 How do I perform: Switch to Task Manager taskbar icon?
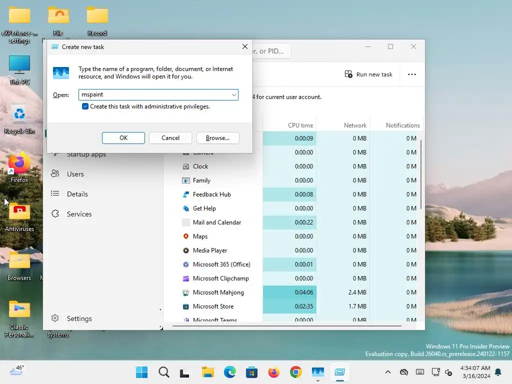(x=317, y=372)
